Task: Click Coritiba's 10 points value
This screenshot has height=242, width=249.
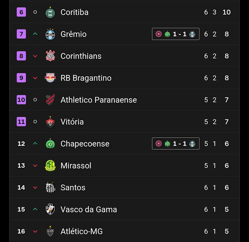Action: coord(226,12)
